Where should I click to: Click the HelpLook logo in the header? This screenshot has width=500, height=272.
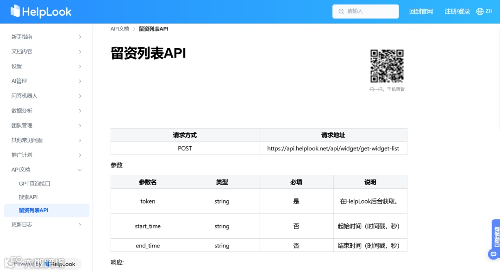tap(41, 12)
